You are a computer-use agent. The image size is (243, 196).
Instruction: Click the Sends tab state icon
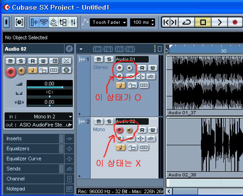(69, 169)
